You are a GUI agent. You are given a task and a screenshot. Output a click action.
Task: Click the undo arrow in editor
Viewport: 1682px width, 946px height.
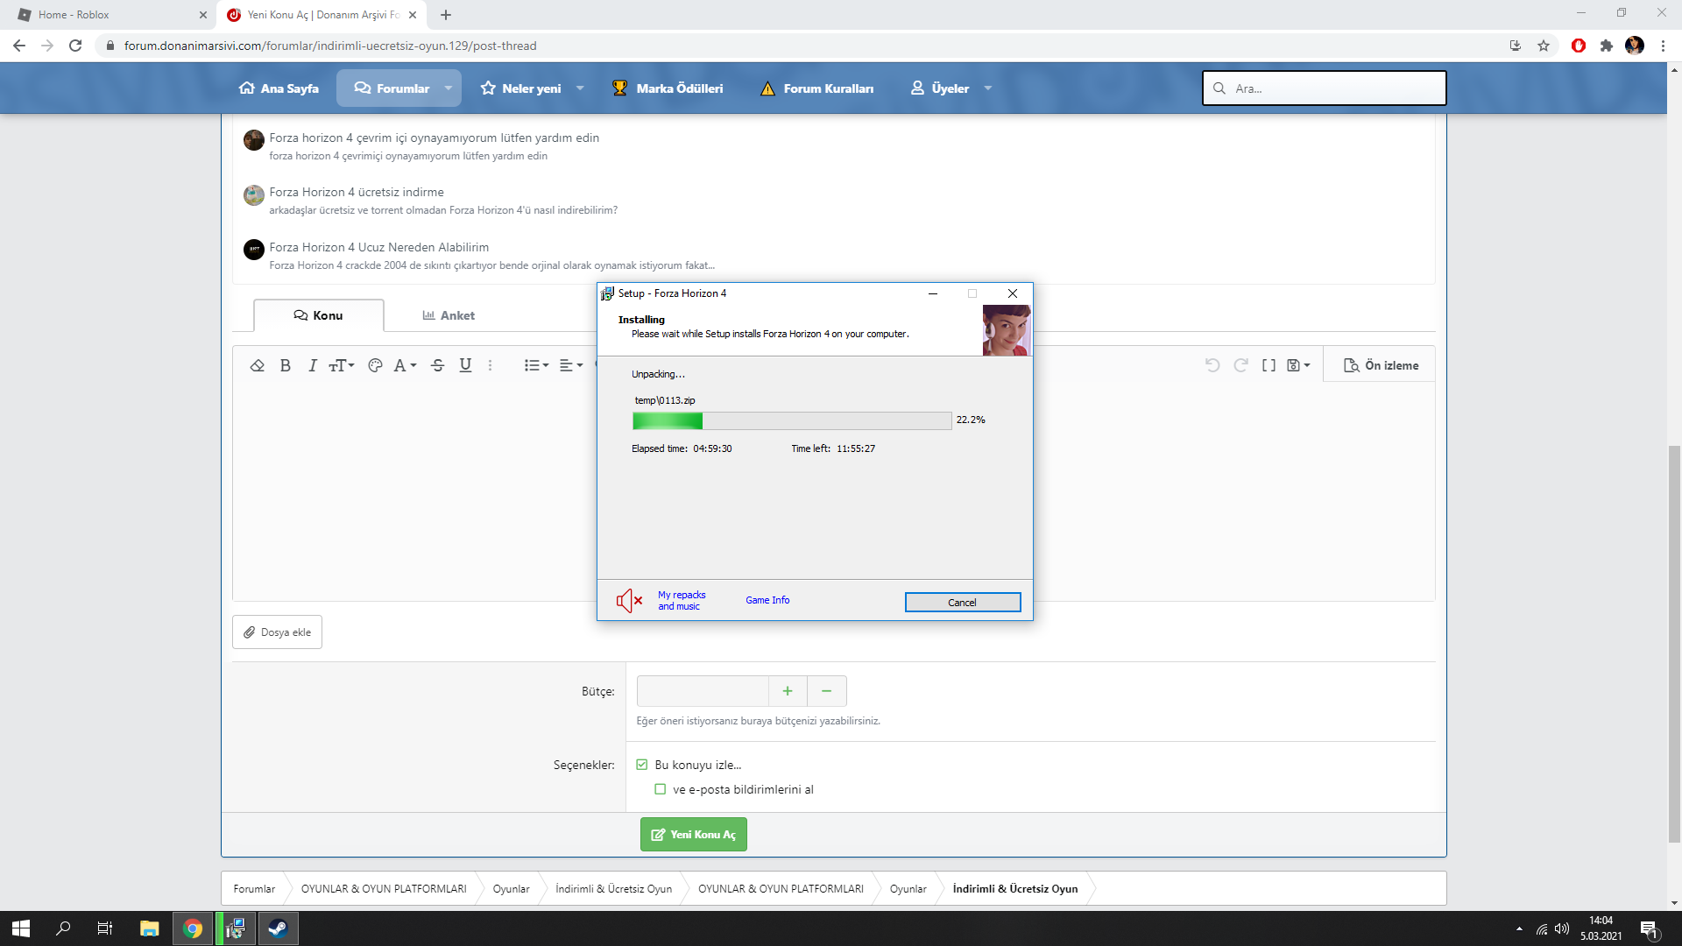[x=1212, y=365]
